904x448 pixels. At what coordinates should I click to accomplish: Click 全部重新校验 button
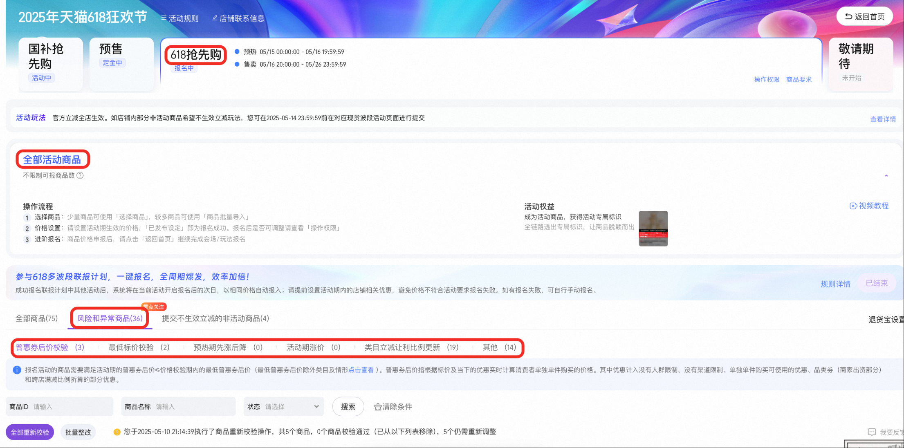pyautogui.click(x=30, y=432)
